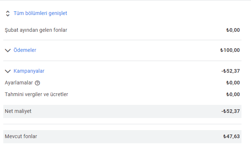
Task: Expand the Ödemeler section chevron
Action: pos(8,50)
